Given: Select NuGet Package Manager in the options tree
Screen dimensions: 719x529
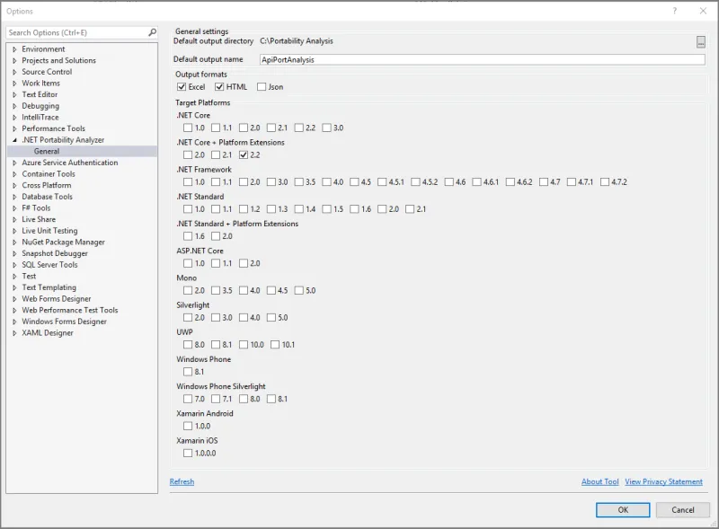Looking at the screenshot, I should (x=62, y=242).
